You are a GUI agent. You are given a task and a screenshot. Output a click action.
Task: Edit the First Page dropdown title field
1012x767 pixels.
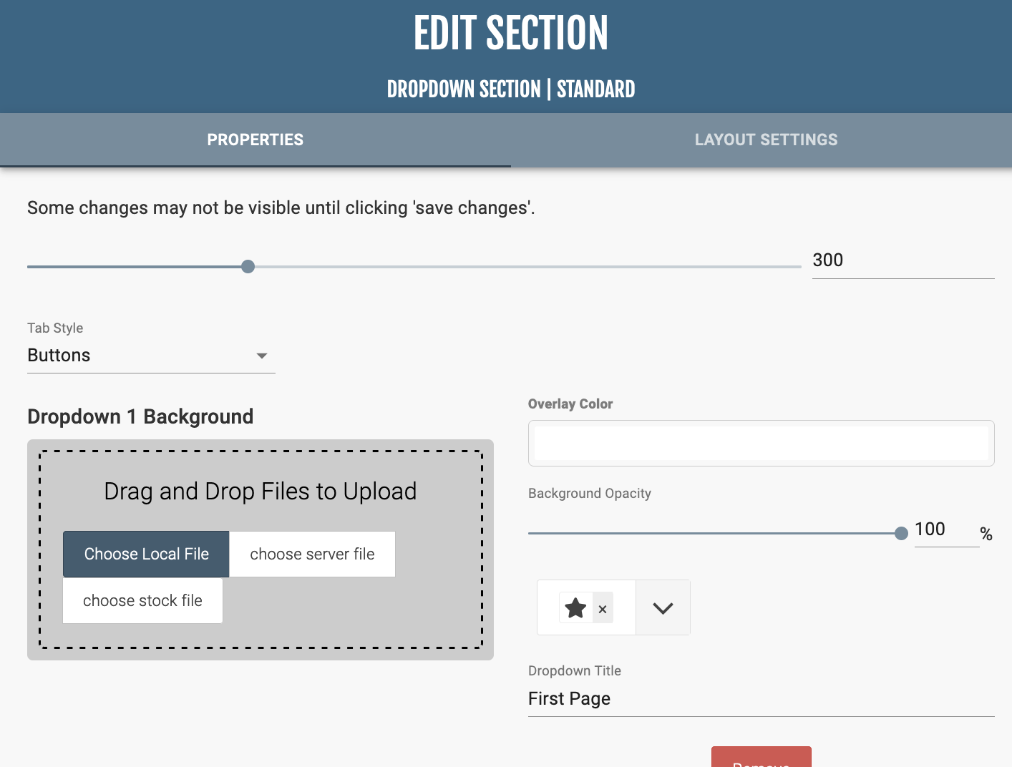click(761, 698)
